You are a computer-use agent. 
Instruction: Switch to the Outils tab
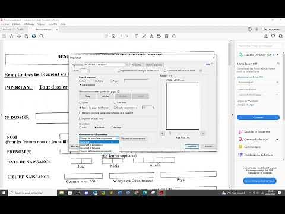(x=20, y=29)
